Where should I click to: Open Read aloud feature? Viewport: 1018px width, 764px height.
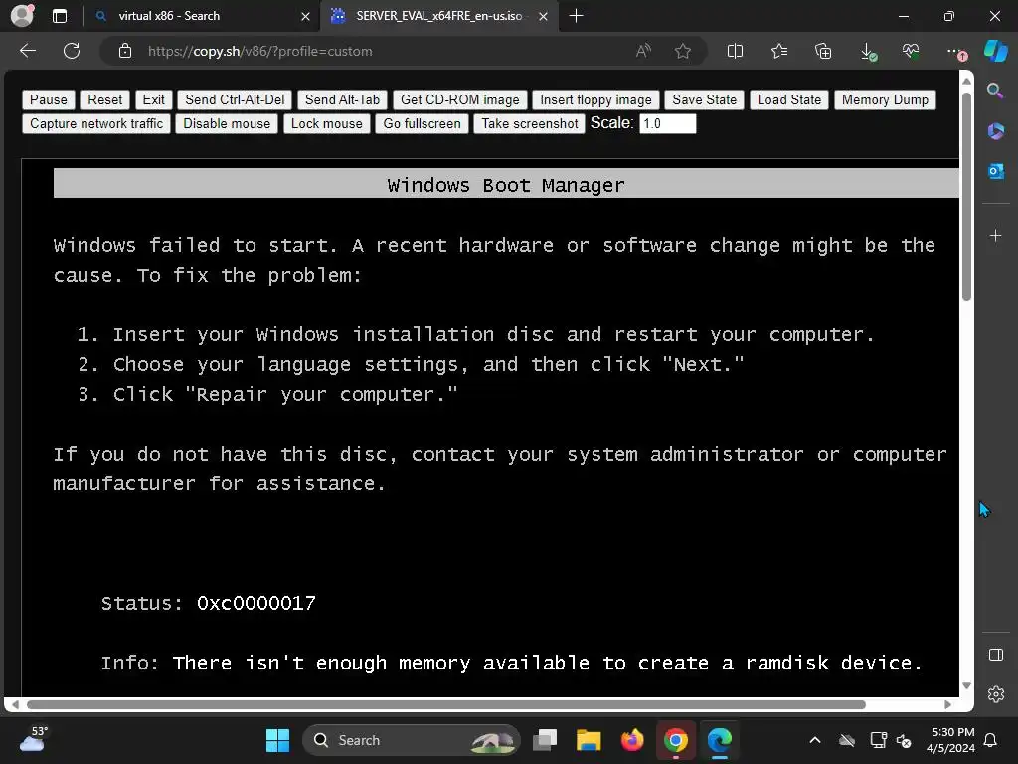tap(643, 51)
